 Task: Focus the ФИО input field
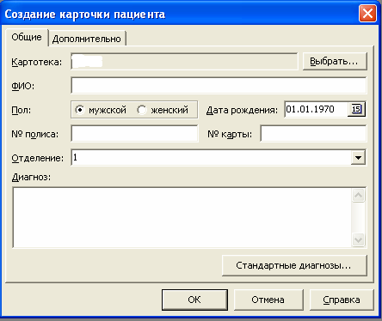click(x=219, y=85)
